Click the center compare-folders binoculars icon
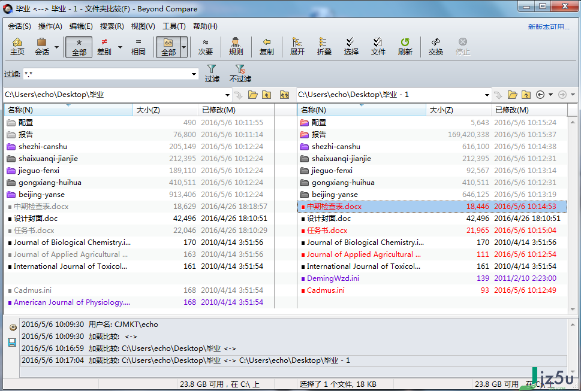 [284, 95]
